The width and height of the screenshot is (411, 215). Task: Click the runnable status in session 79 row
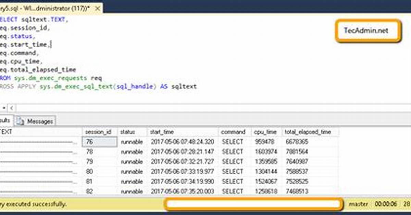(132, 162)
